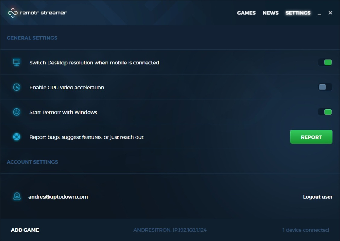Screen dimensions: 340x241
Task: Click Logout user
Action: tap(318, 197)
